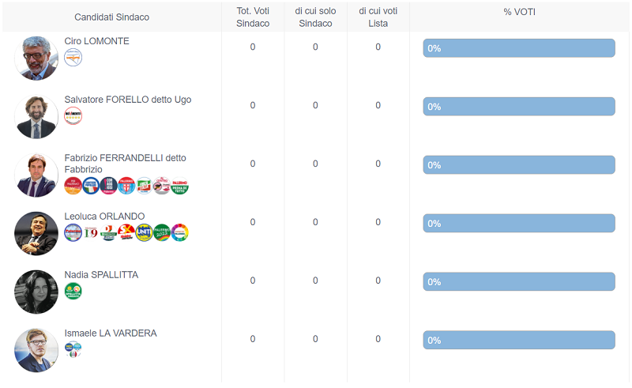632x388 pixels.
Task: Click the Movimento 5 Stelle logo under Forello
Action: pos(73,116)
